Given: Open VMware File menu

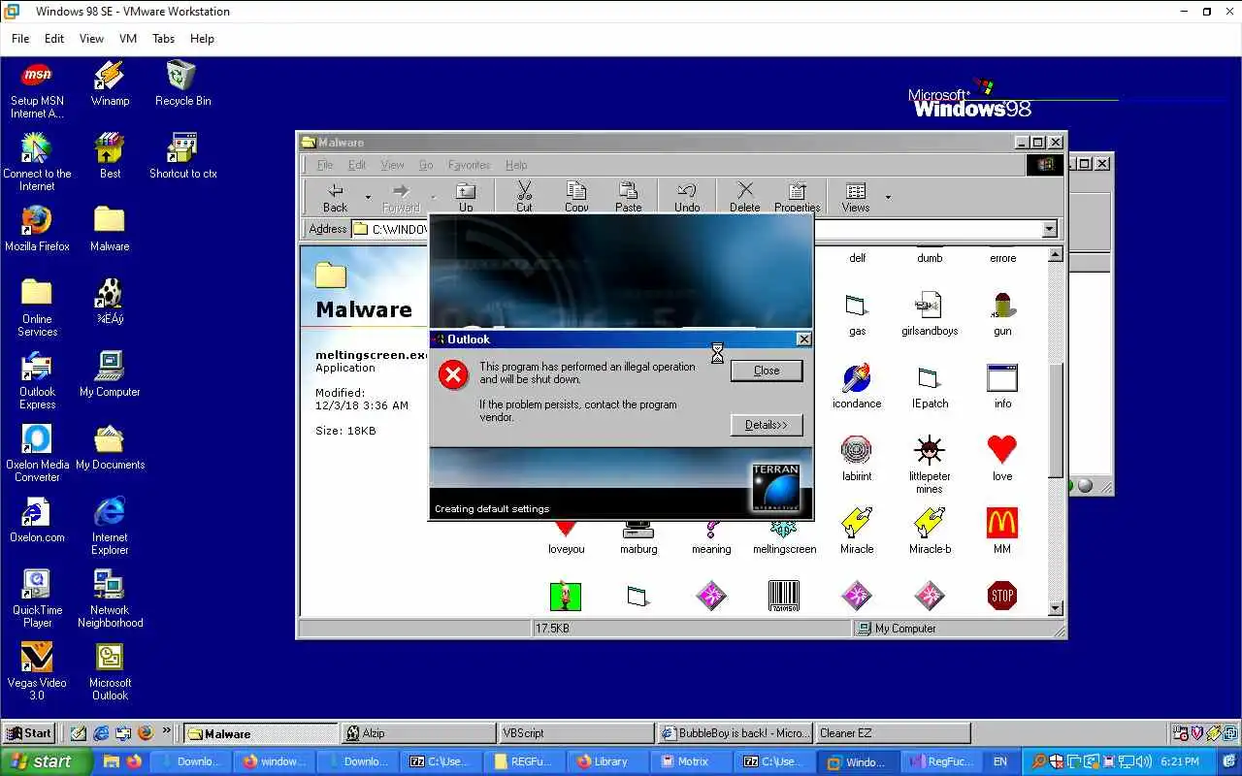Looking at the screenshot, I should pos(20,39).
